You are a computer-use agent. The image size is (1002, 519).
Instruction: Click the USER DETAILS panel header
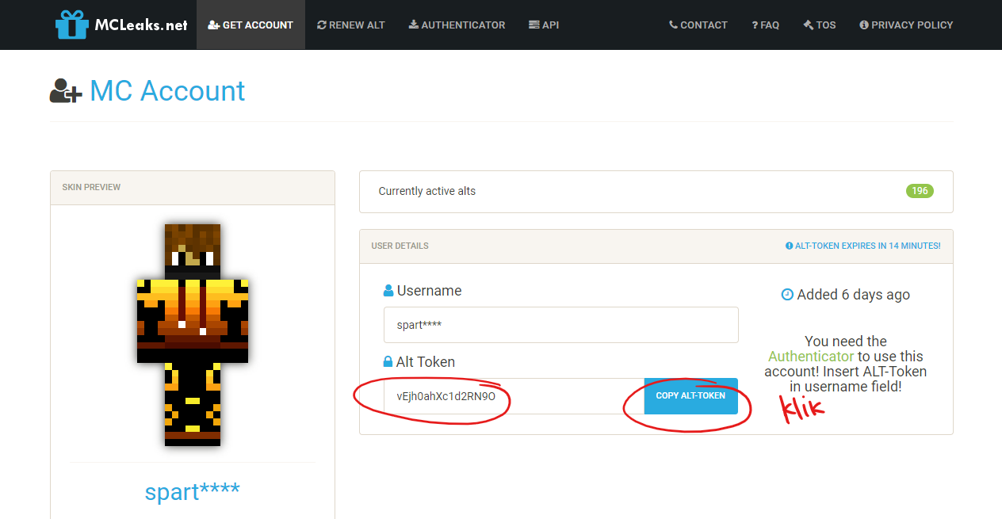[656, 246]
